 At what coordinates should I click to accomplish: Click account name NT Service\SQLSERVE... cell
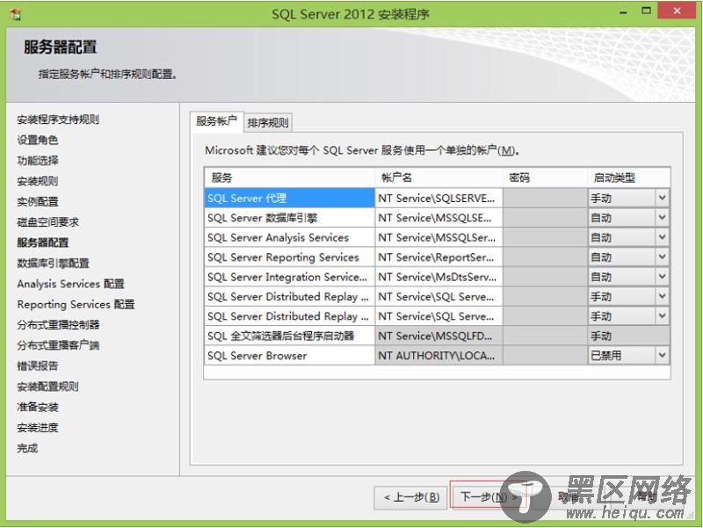click(438, 198)
